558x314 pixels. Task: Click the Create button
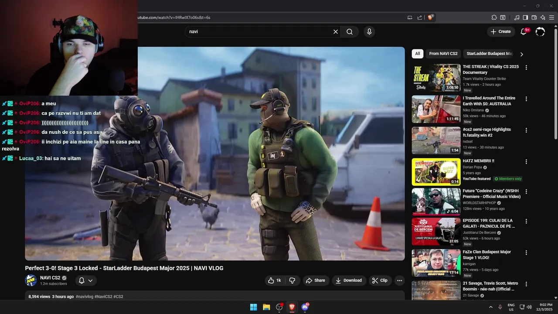point(500,31)
